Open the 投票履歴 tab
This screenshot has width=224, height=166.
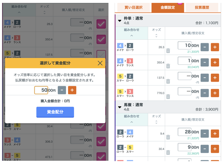[x=202, y=8]
